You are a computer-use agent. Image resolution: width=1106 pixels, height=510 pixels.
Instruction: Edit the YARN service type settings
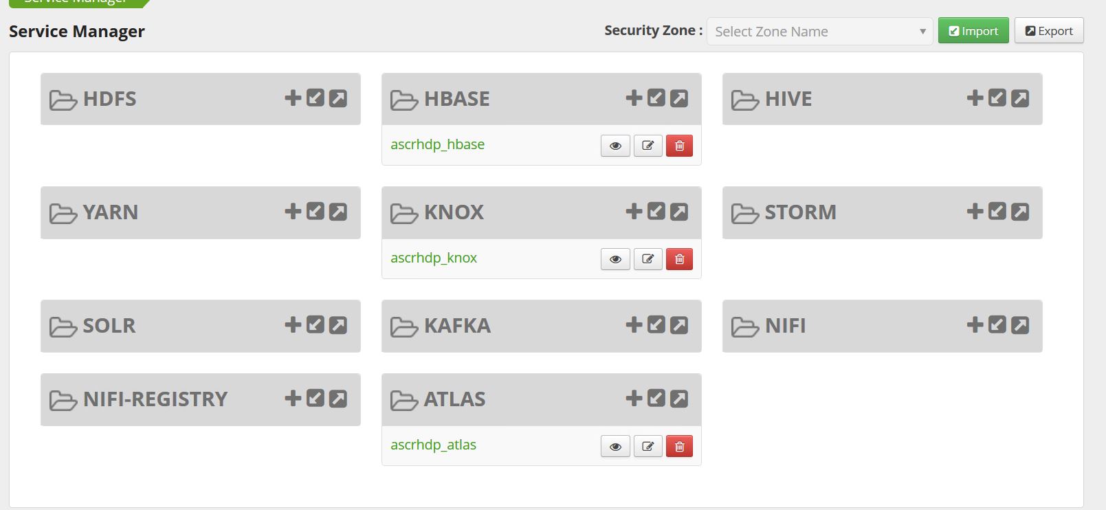pyautogui.click(x=315, y=212)
